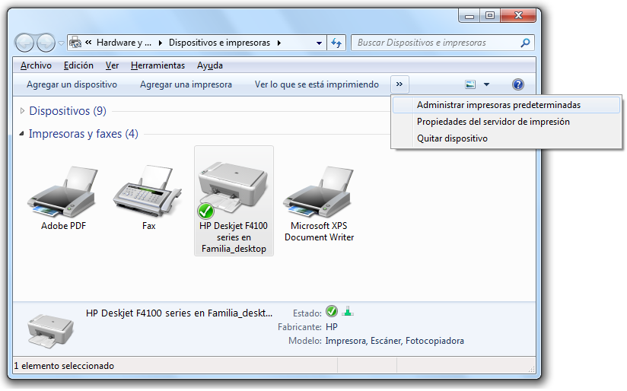Click the Forward navigation arrow
This screenshot has width=627, height=391.
pos(46,43)
